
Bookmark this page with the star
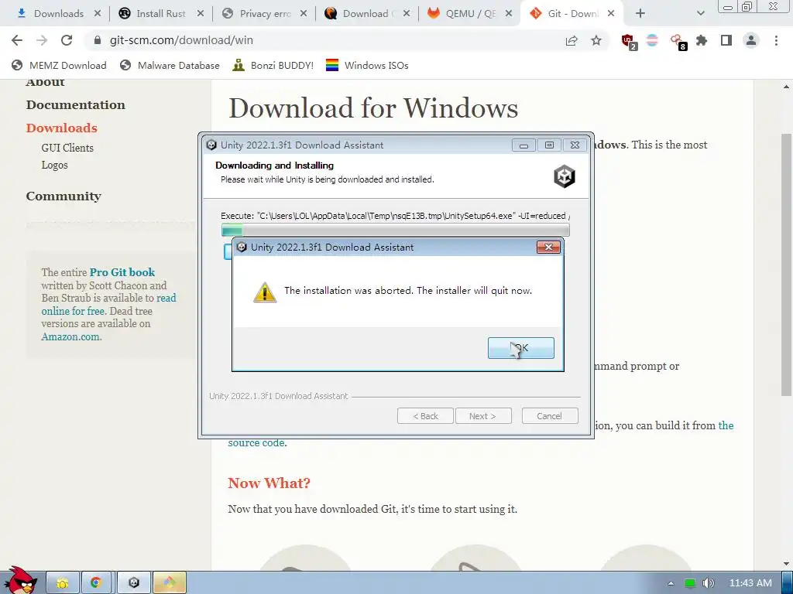point(596,40)
